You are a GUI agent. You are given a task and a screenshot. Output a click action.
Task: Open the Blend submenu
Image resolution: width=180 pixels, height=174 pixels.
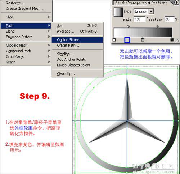[26, 31]
